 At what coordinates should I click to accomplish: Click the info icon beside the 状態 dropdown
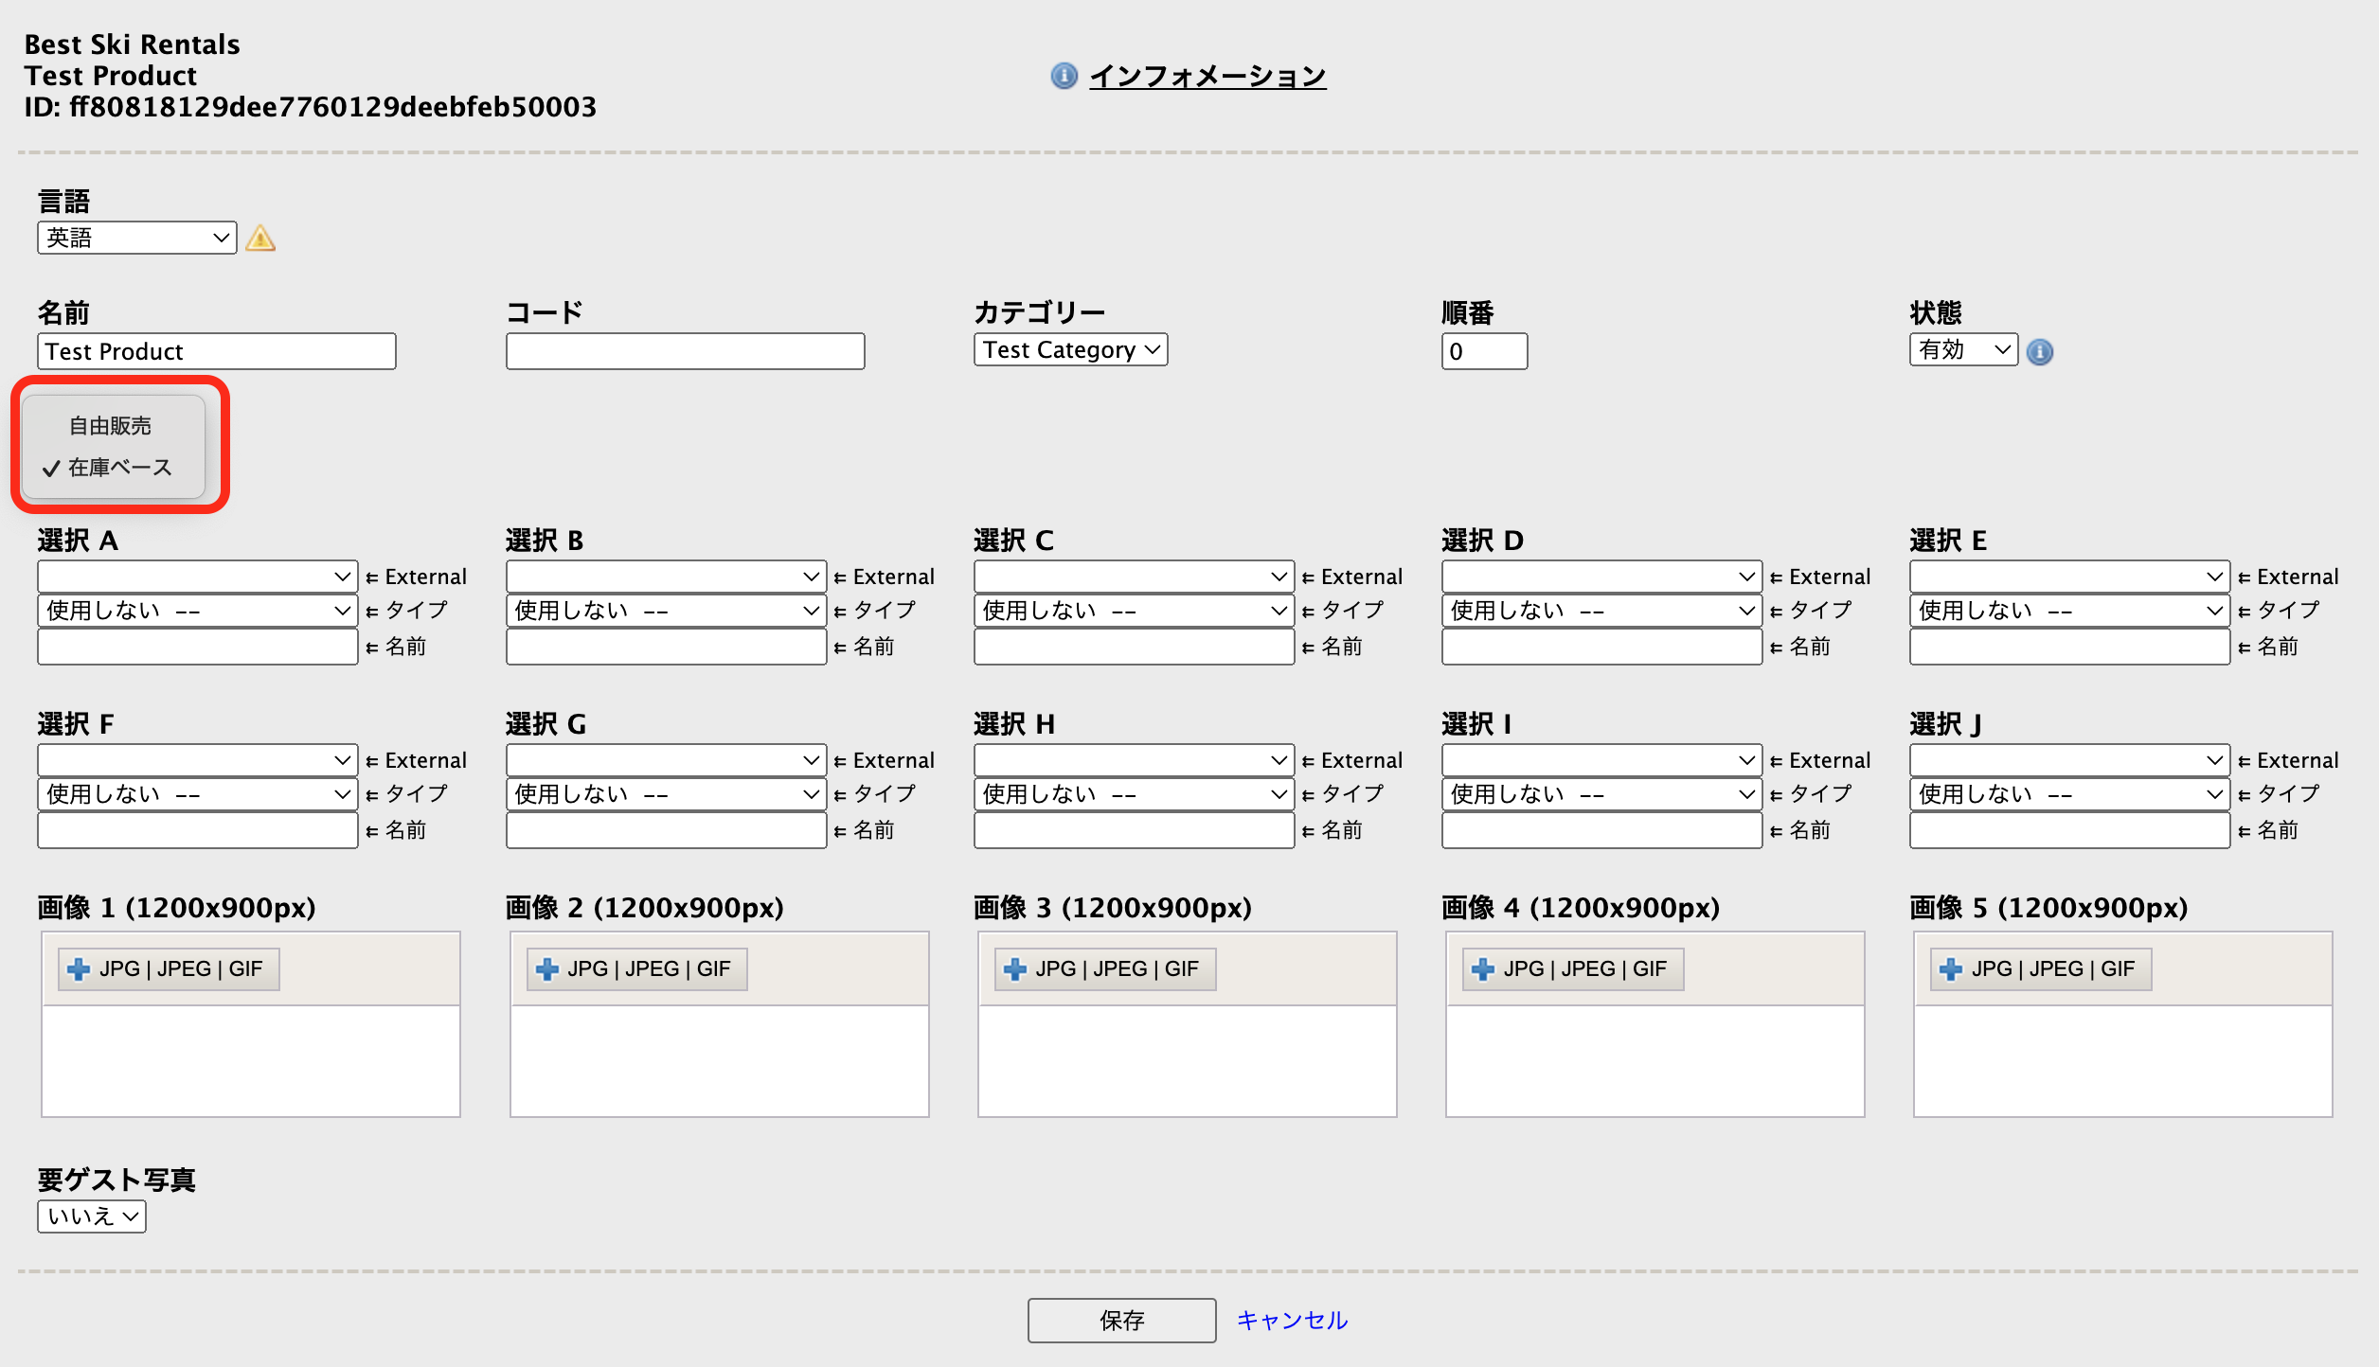[x=2040, y=352]
